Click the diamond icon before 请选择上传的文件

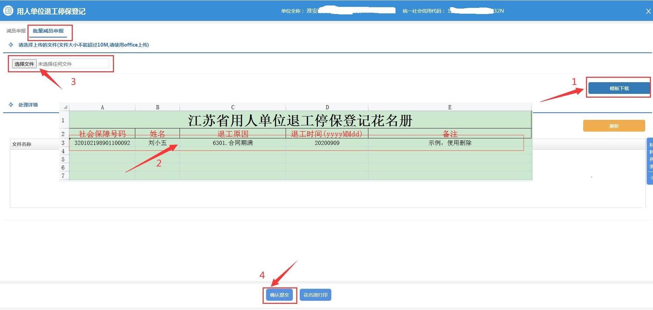pyautogui.click(x=11, y=45)
